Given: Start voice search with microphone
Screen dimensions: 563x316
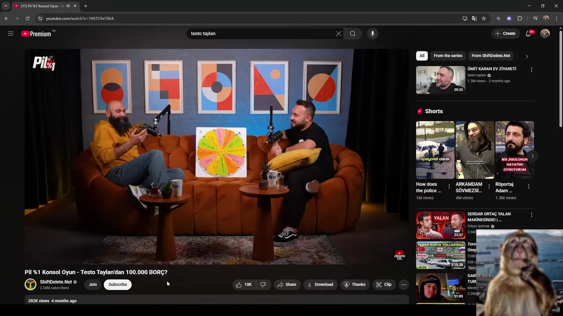Looking at the screenshot, I should 373,34.
